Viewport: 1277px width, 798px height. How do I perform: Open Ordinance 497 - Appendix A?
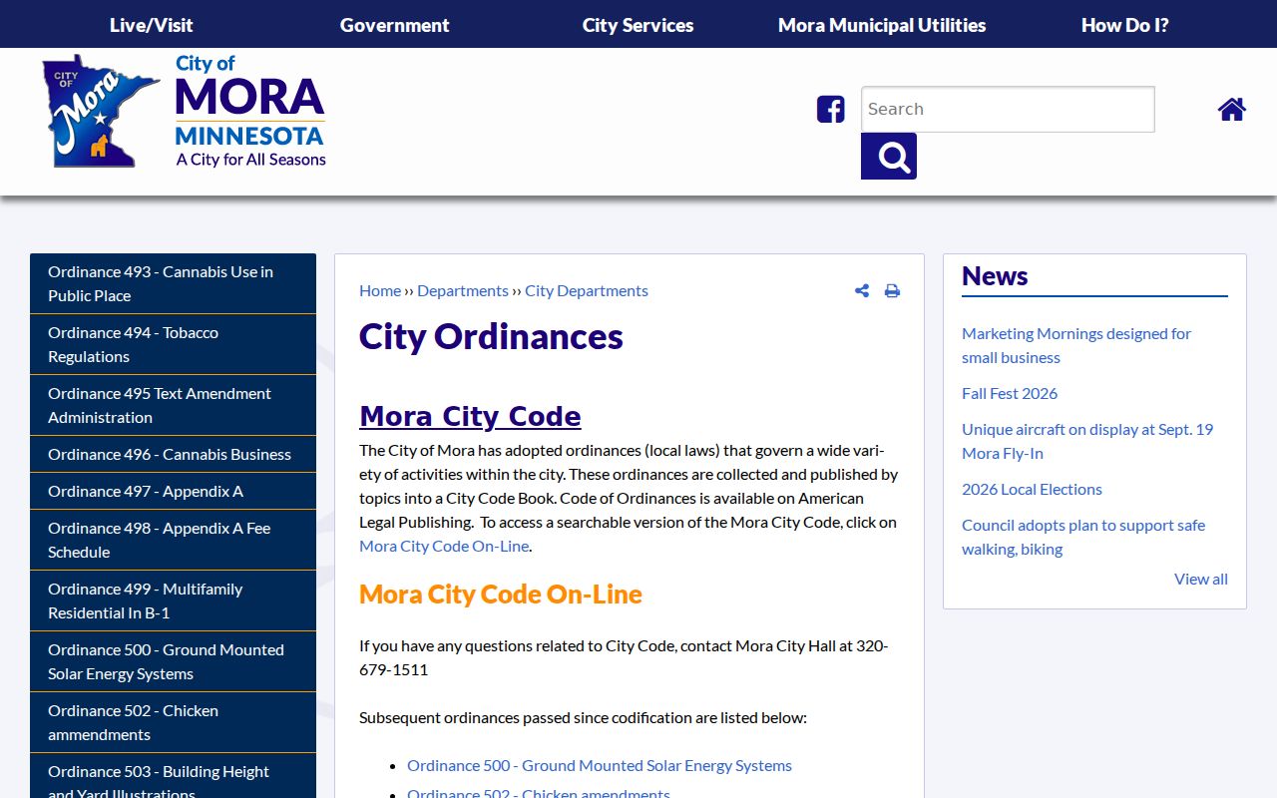point(173,491)
